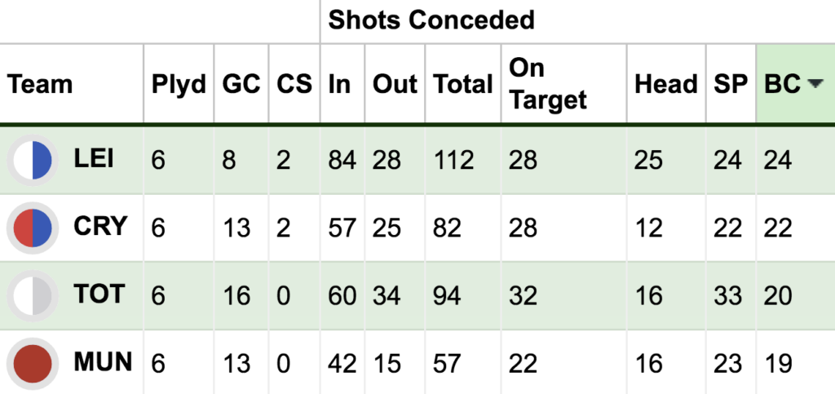The width and height of the screenshot is (835, 394).
Task: Sort by shots conceded In column
Action: [x=339, y=85]
